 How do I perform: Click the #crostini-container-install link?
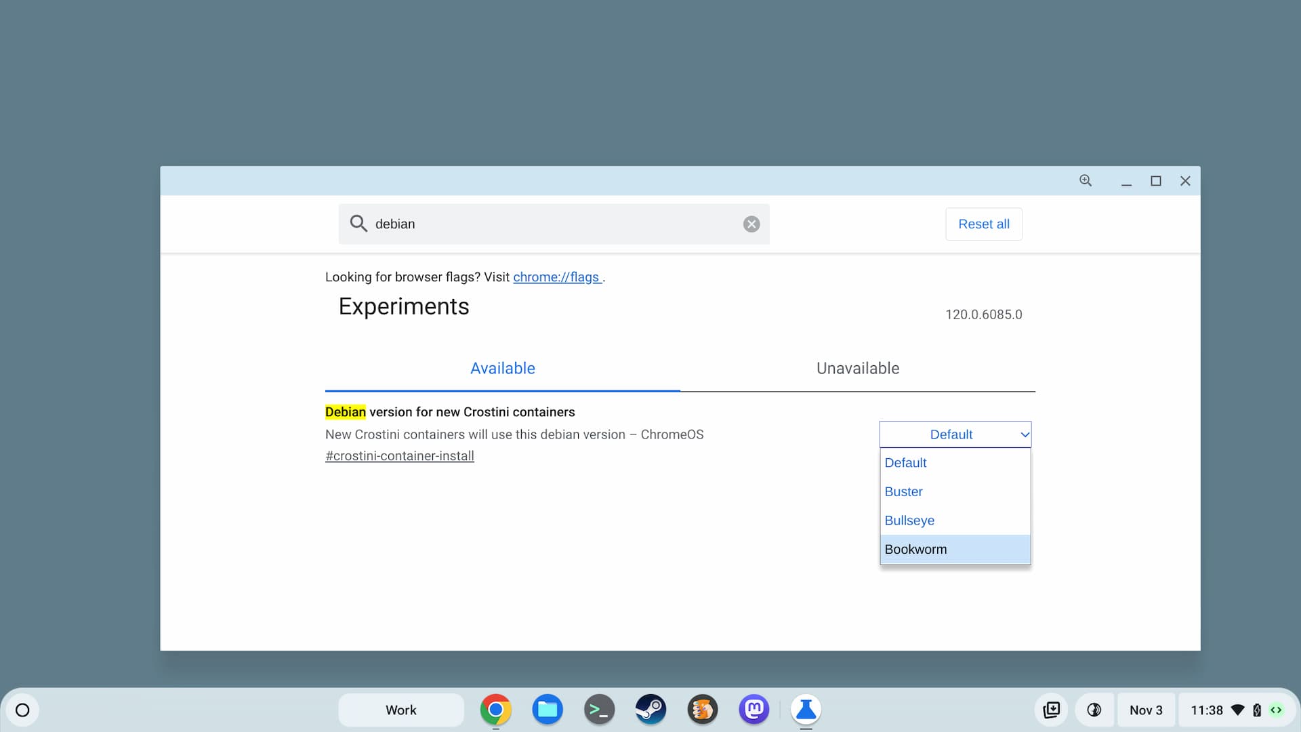coord(399,456)
